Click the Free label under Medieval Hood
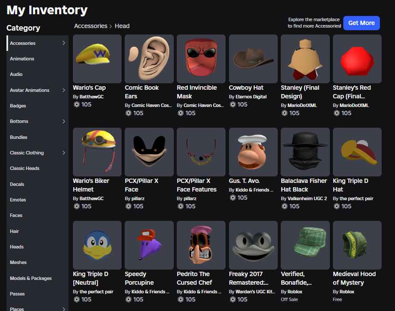Viewport: 395px width, 311px height. [337, 299]
